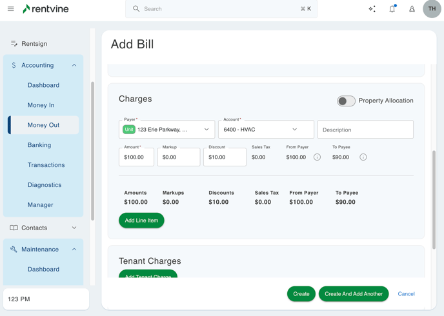Click the Rentvine logo
This screenshot has width=444, height=316.
pos(46,9)
